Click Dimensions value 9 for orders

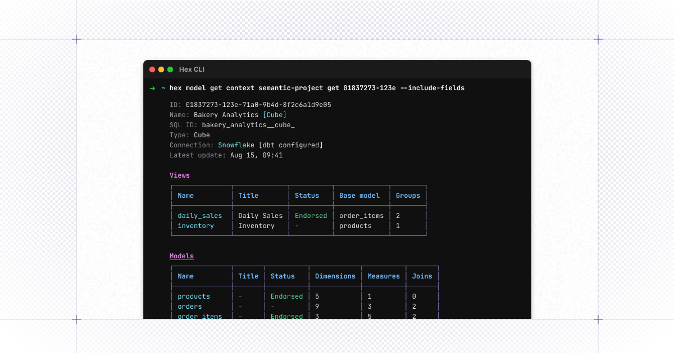point(317,306)
